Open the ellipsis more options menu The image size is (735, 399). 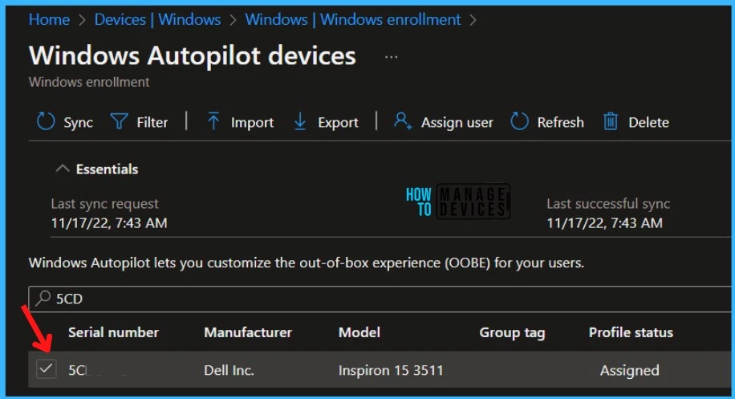click(391, 57)
